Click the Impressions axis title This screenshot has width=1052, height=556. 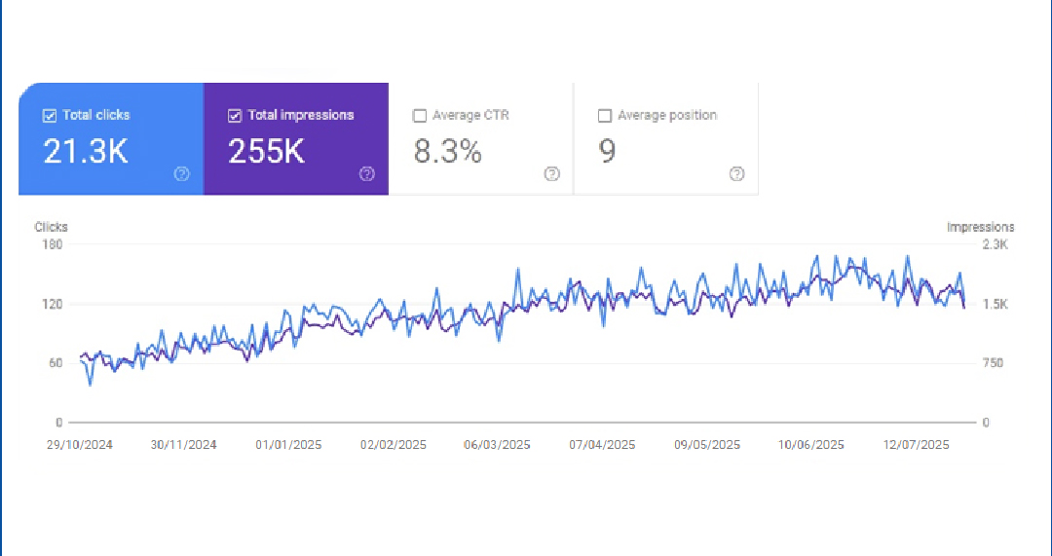tap(980, 227)
